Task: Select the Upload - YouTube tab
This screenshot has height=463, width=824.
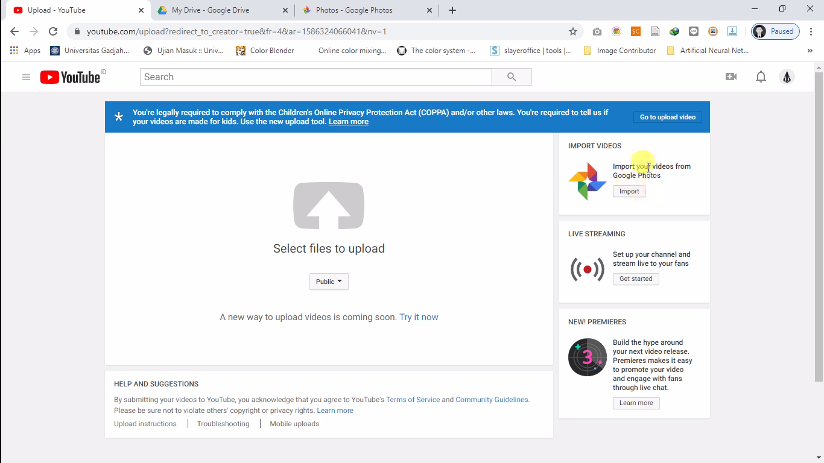Action: click(78, 10)
